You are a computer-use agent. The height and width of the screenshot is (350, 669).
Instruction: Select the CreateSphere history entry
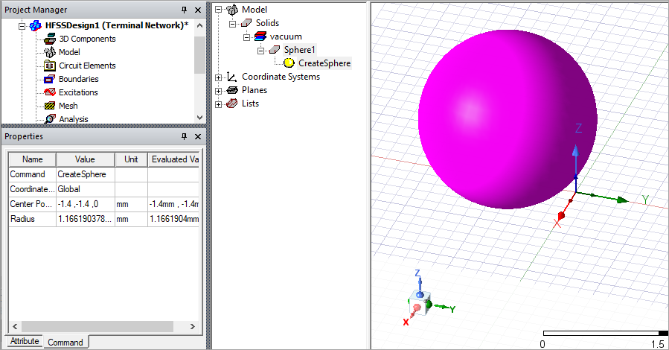[324, 63]
